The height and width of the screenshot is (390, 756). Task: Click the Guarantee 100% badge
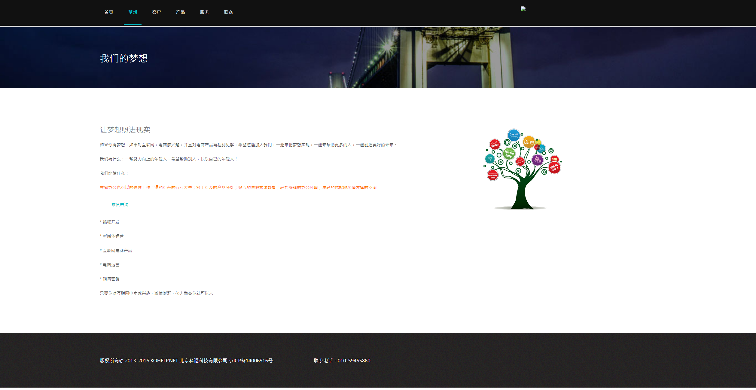click(492, 175)
